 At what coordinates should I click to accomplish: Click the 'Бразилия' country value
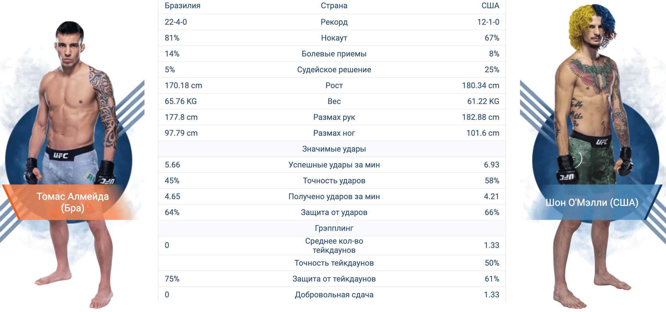(183, 6)
